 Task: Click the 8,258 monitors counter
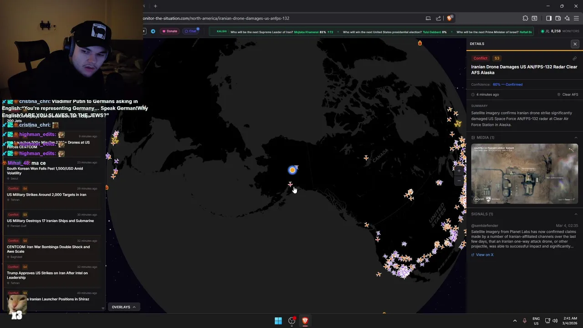(560, 31)
